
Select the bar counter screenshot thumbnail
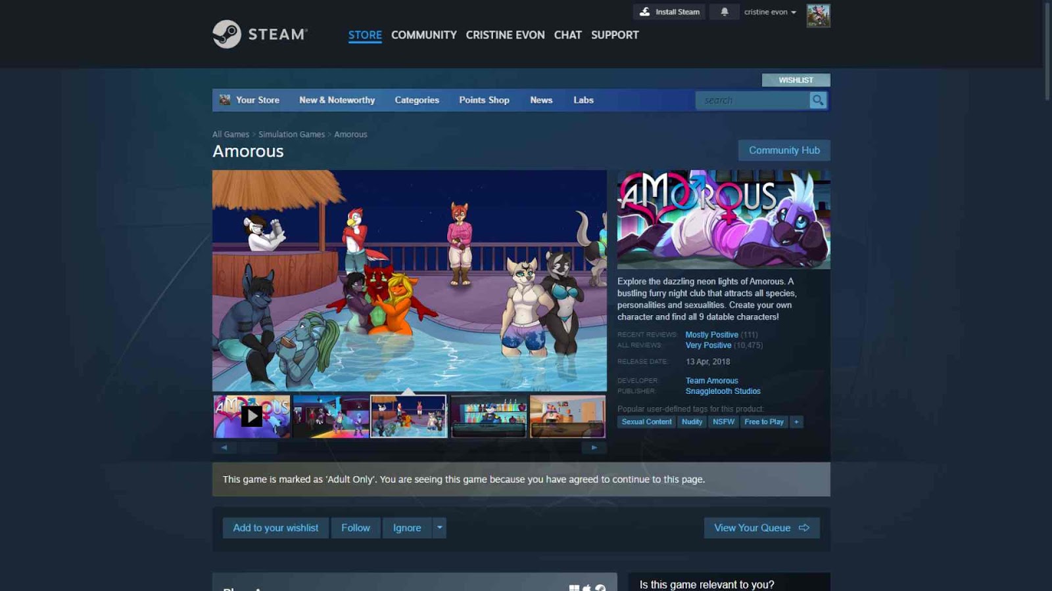tap(489, 416)
